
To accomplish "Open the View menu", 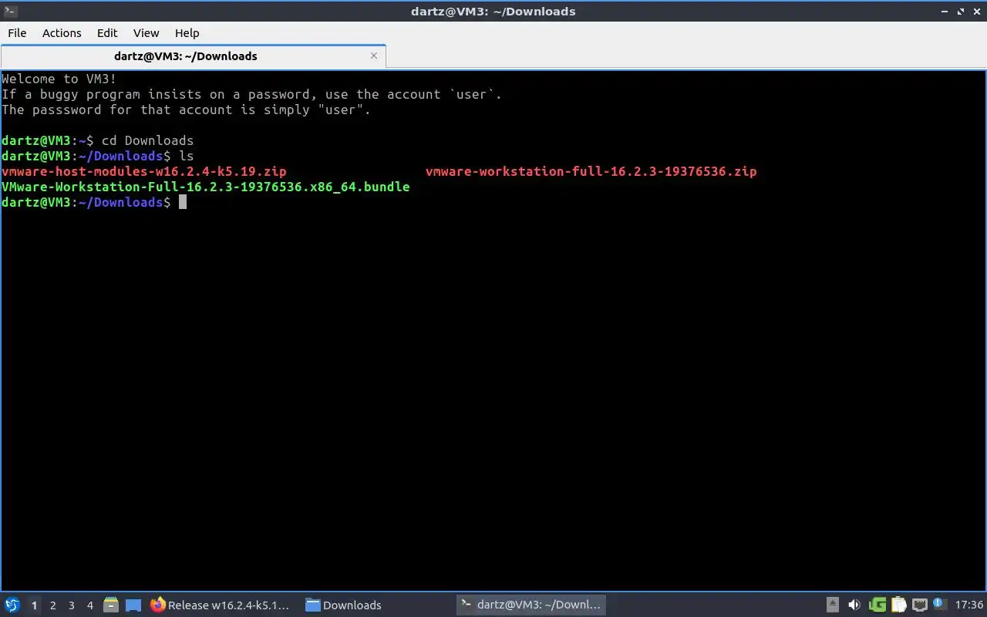I will (146, 33).
